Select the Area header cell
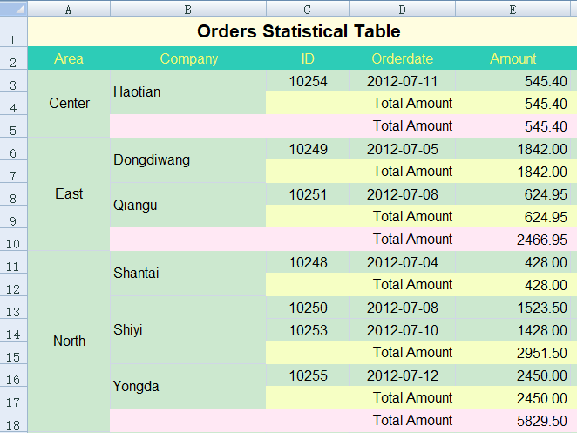 coord(69,59)
